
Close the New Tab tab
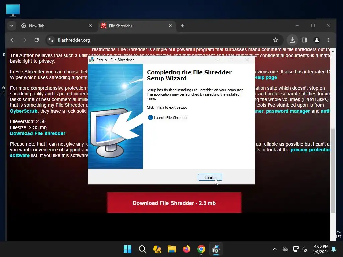tap(91, 26)
